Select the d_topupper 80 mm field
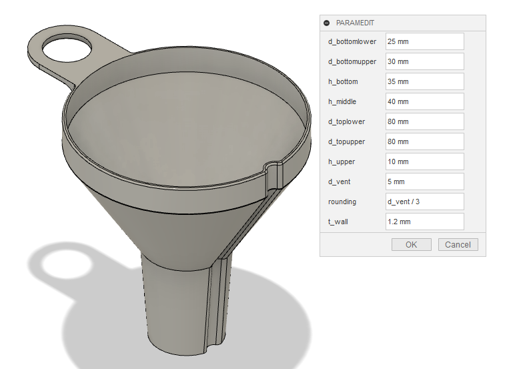Screen dimensions: 515x369 pyautogui.click(x=425, y=141)
